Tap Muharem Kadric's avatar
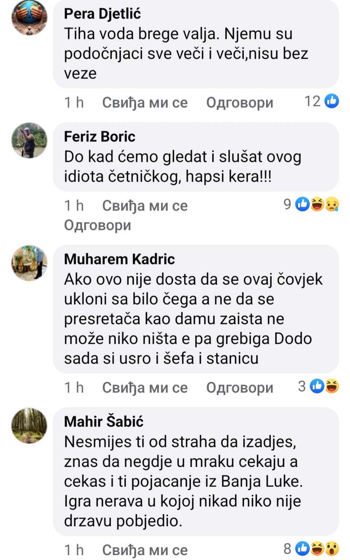 [x=29, y=263]
